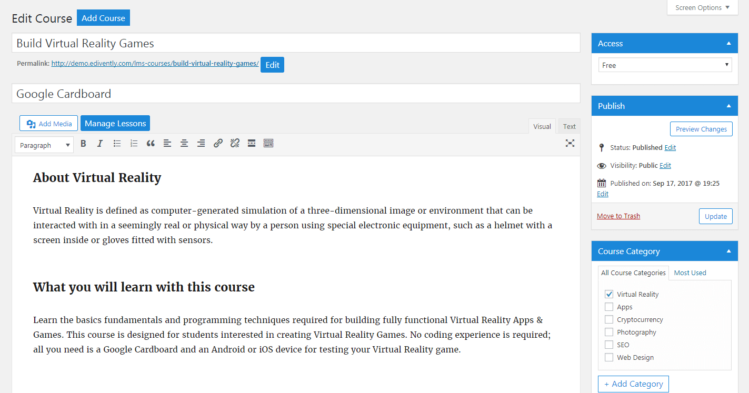Align text right
The width and height of the screenshot is (749, 393).
201,143
